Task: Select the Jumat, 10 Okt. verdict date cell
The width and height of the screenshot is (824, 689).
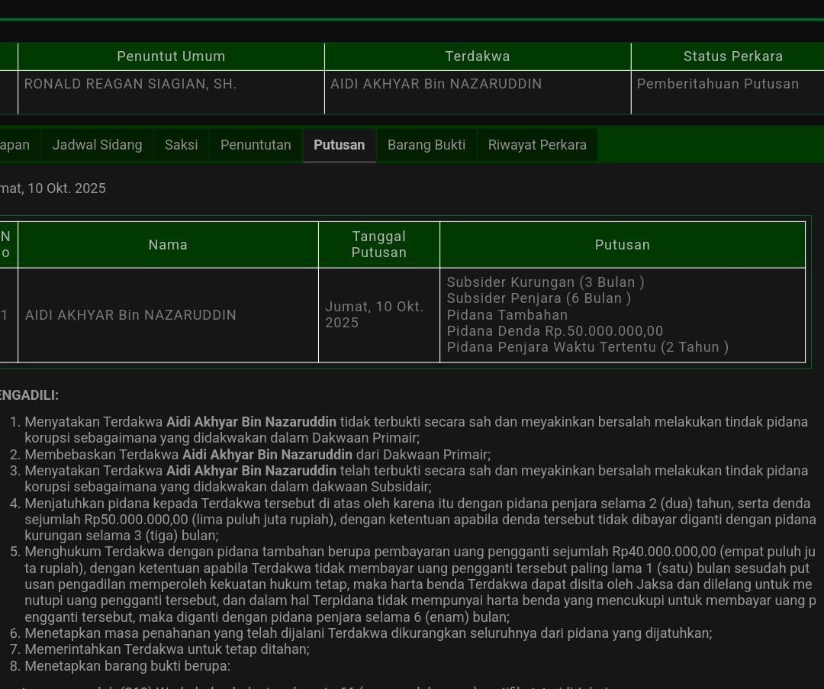Action: pyautogui.click(x=374, y=314)
